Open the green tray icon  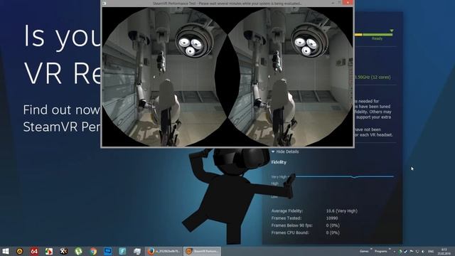(400, 251)
